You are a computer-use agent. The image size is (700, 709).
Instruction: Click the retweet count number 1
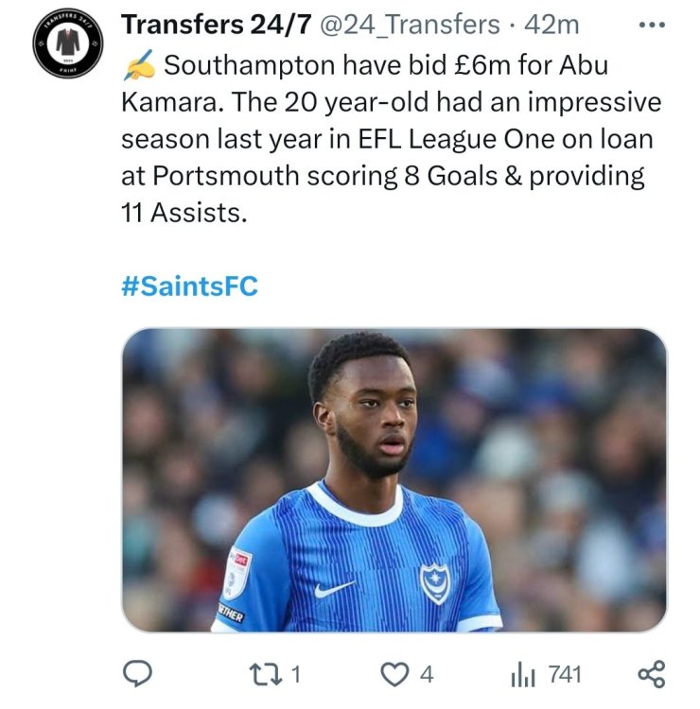coord(296,674)
